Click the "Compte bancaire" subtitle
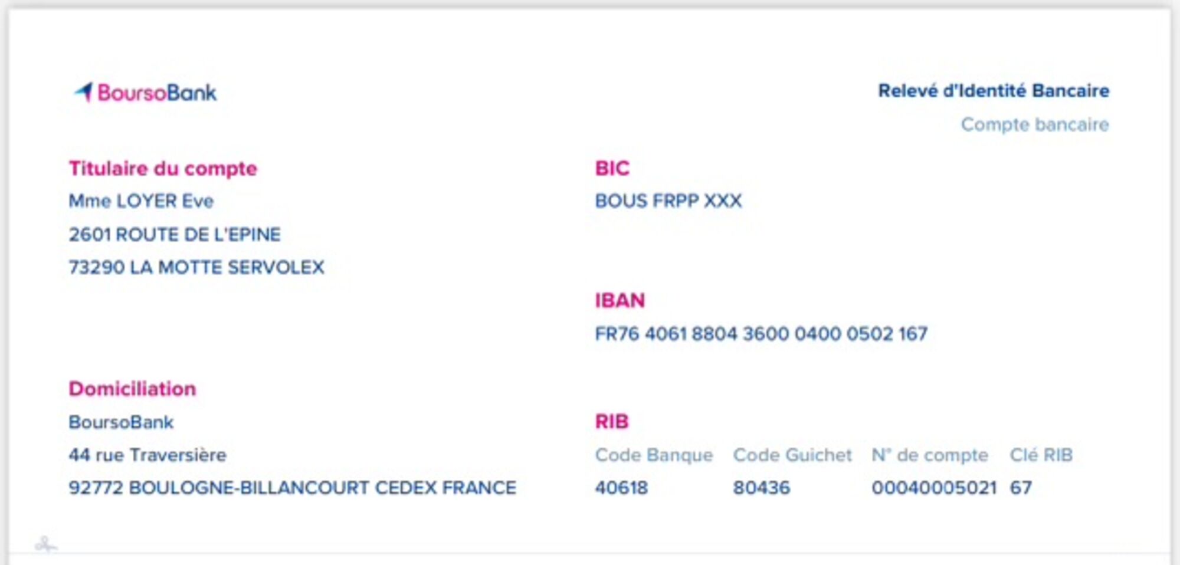 (1034, 124)
